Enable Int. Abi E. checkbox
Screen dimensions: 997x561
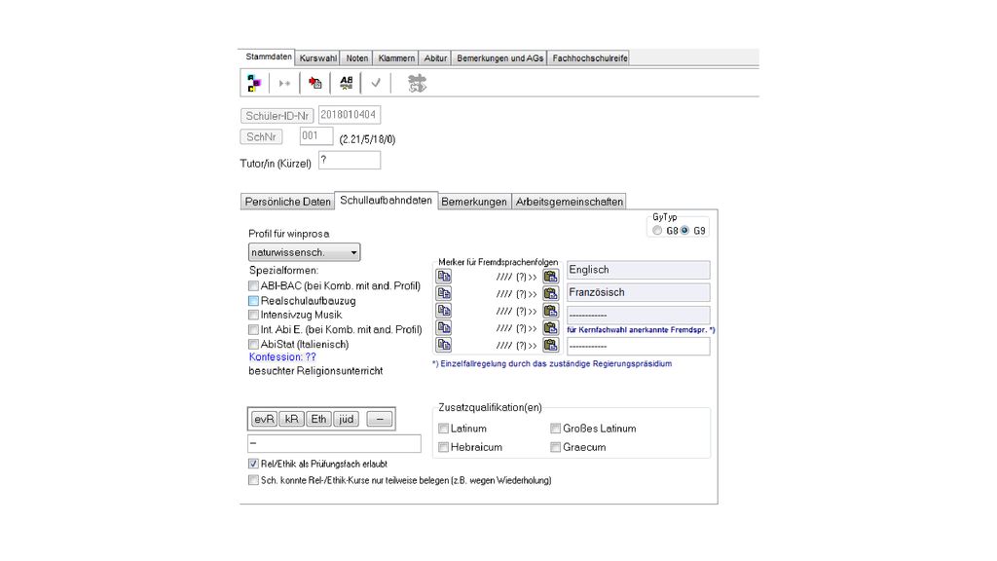pyautogui.click(x=253, y=329)
